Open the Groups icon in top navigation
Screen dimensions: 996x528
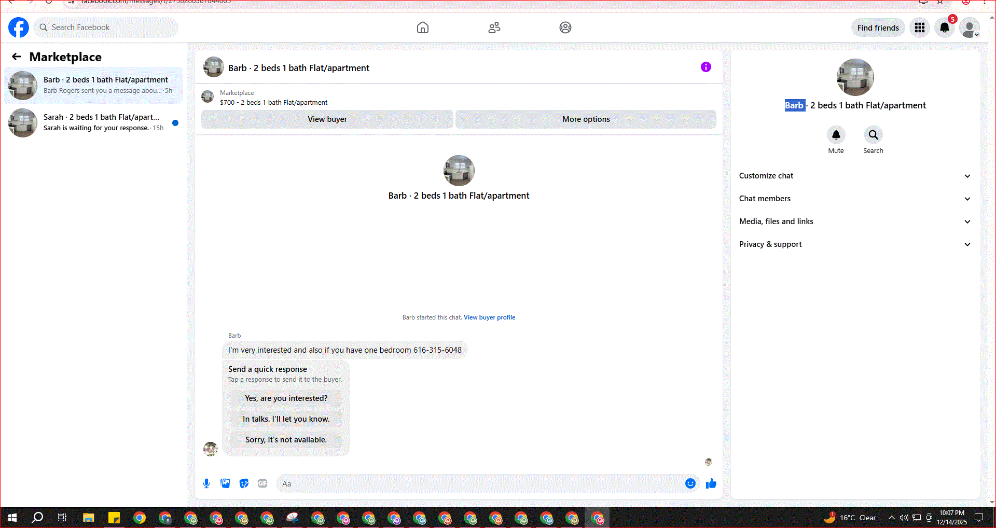565,27
